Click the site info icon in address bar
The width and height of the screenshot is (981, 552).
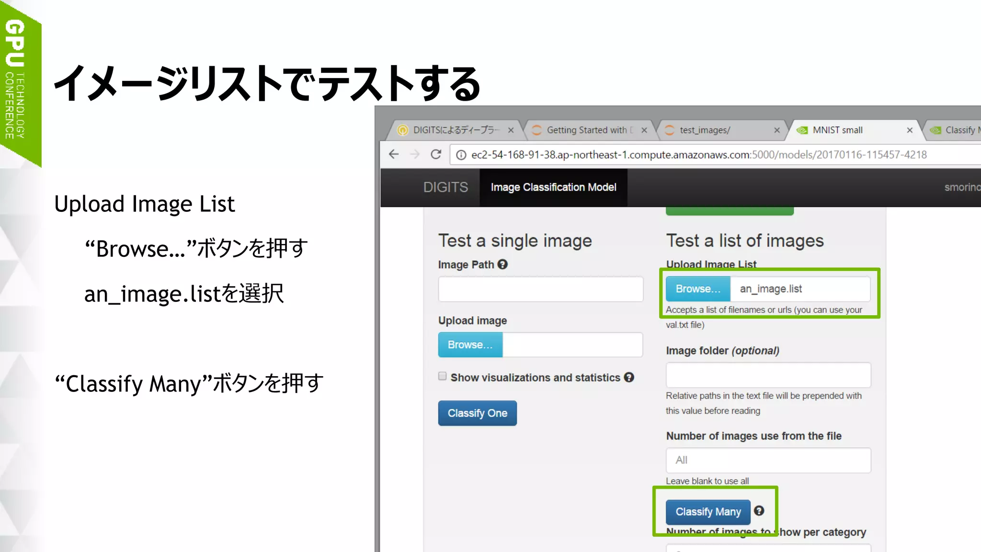click(x=461, y=155)
